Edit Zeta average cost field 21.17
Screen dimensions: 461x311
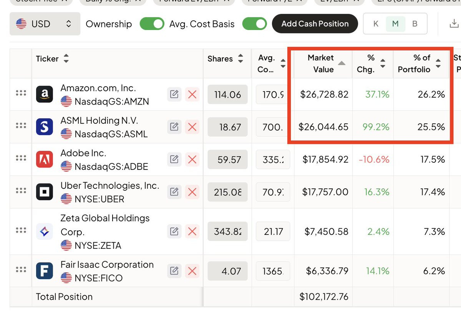click(x=273, y=231)
